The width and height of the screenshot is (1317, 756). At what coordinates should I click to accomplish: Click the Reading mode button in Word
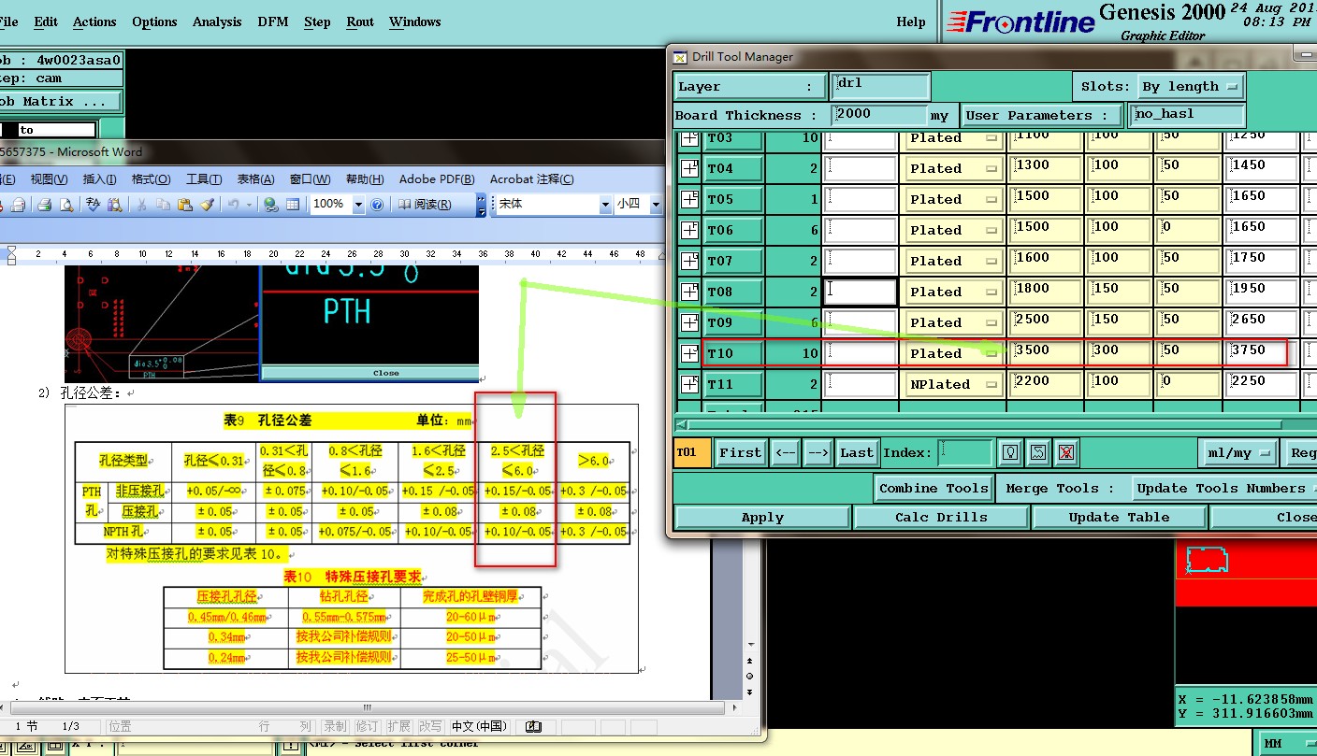point(427,205)
